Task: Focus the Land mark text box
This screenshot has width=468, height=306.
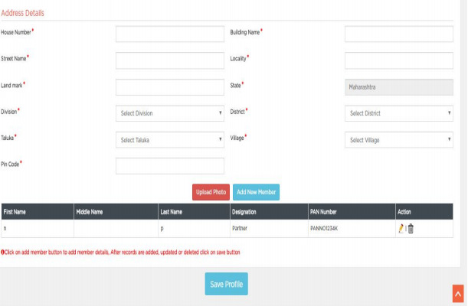Action: pyautogui.click(x=169, y=87)
